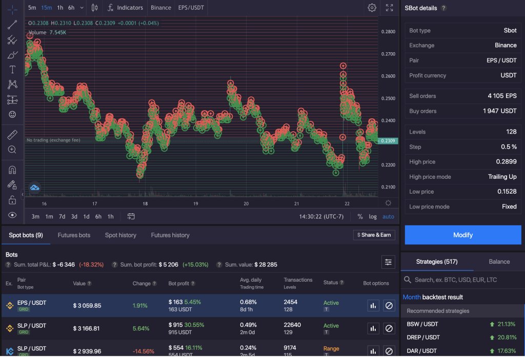Open statistics chart for EPS / USDT bot
This screenshot has height=357, width=525.
pos(373,306)
